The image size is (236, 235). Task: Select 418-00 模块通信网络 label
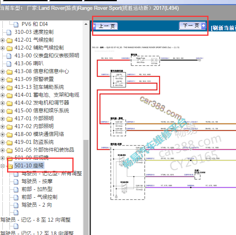tap(39, 134)
